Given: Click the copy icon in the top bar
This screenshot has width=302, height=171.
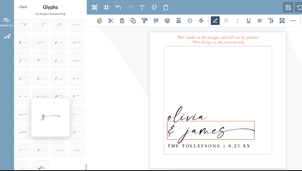Looking at the screenshot, I should point(154,7).
